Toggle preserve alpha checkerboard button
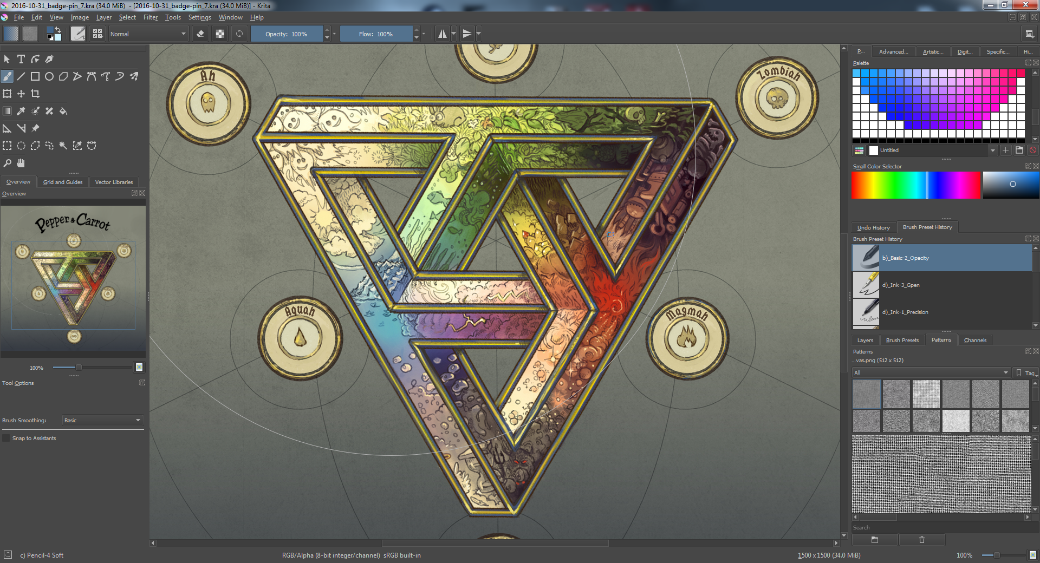This screenshot has width=1040, height=563. (x=220, y=34)
